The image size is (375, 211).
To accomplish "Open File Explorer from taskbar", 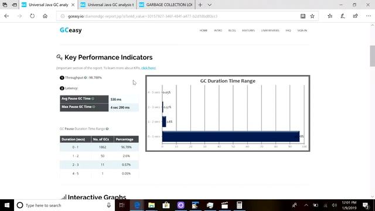I will coord(151,205).
